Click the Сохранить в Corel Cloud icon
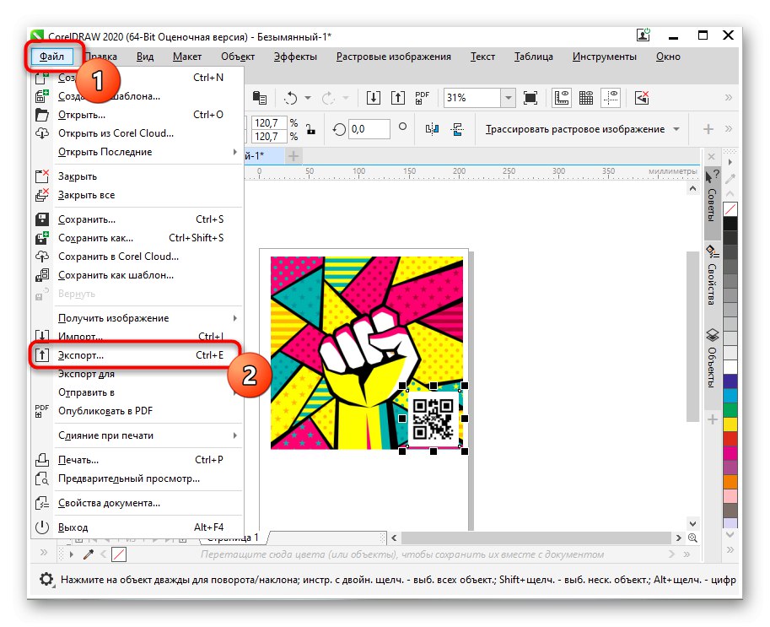770x627 pixels. [42, 256]
